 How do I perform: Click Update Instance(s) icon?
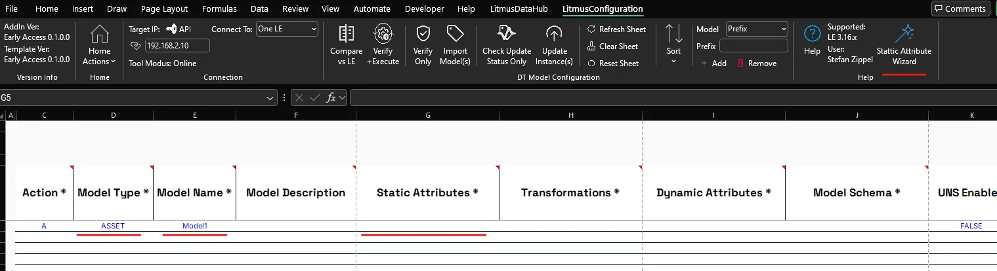point(554,34)
